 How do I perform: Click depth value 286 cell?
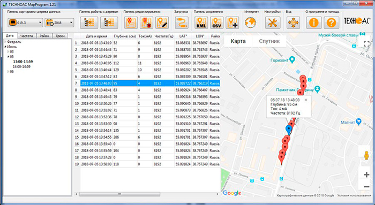tap(125, 137)
